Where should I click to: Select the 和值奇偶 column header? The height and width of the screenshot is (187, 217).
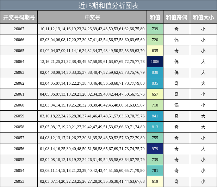tap(176, 17)
